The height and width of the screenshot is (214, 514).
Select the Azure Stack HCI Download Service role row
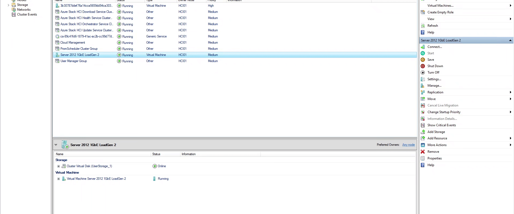[x=235, y=12]
